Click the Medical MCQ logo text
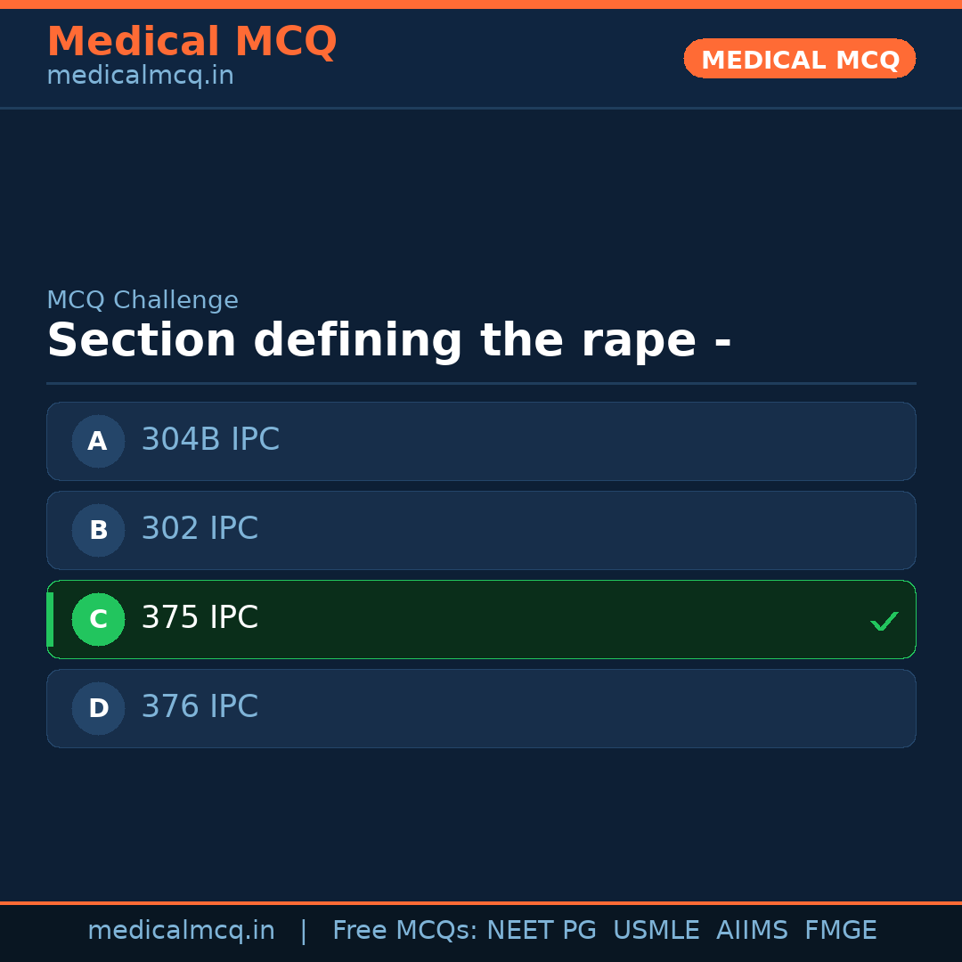 point(192,41)
